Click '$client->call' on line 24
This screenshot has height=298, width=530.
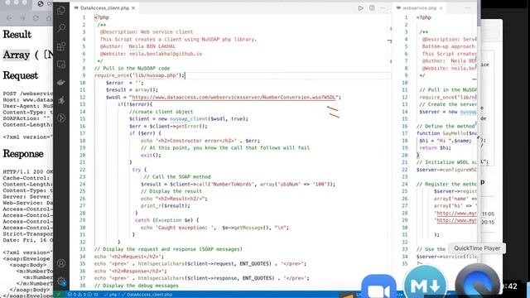[x=190, y=184]
